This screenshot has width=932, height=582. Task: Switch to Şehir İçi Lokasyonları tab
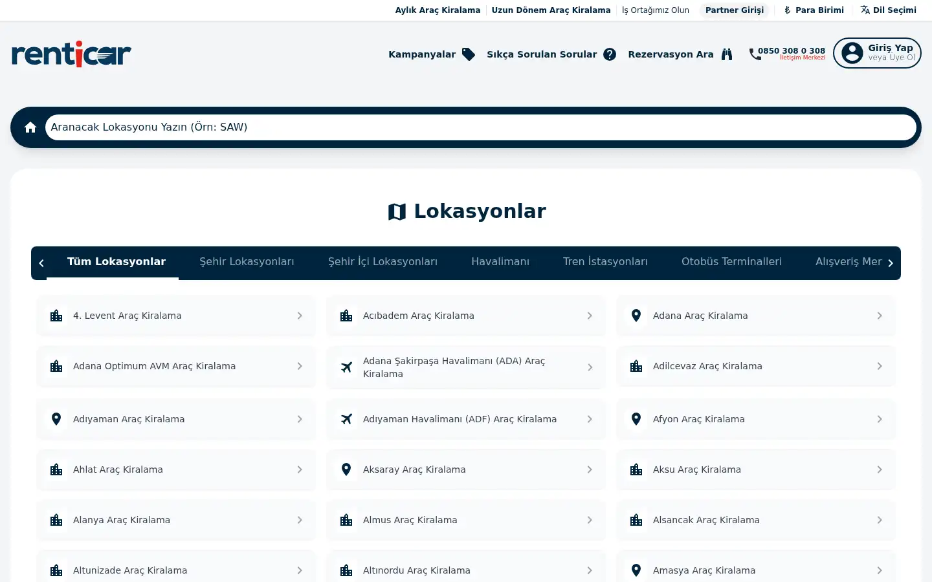[x=383, y=262]
